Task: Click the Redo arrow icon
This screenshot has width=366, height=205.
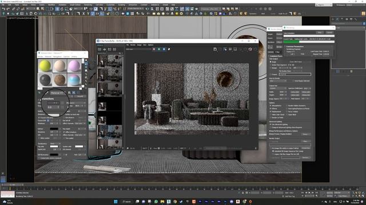Action: [8, 9]
